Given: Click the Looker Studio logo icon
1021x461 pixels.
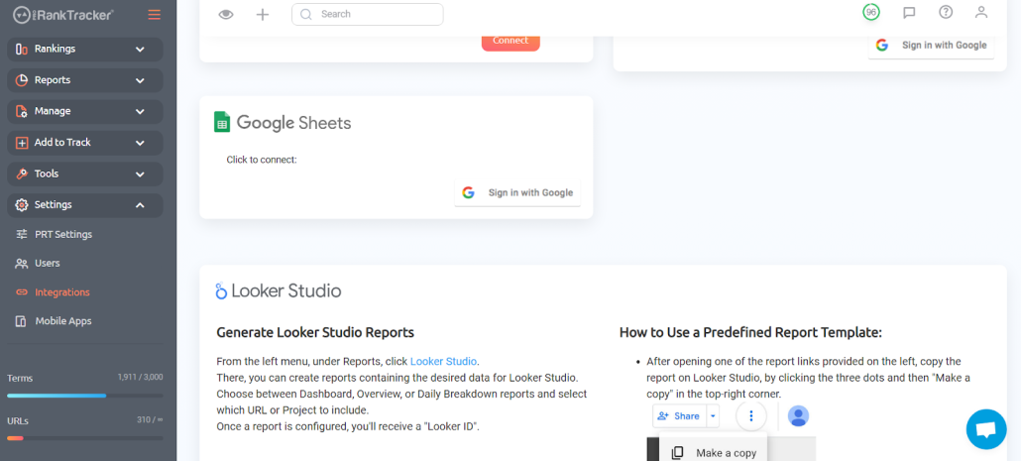Looking at the screenshot, I should [x=221, y=290].
